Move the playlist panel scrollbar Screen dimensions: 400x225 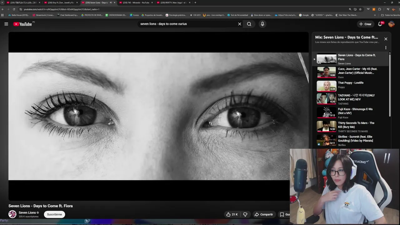[x=390, y=84]
